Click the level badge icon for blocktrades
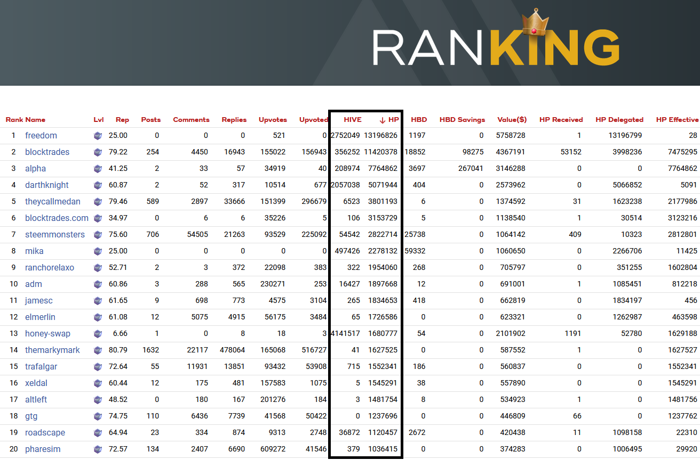The height and width of the screenshot is (460, 700). [98, 152]
